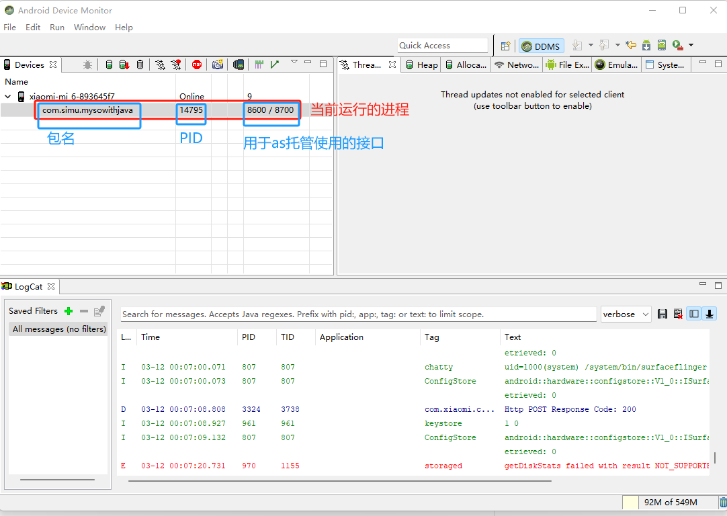Click the Cause GC trash can icon
727x516 pixels.
click(140, 65)
